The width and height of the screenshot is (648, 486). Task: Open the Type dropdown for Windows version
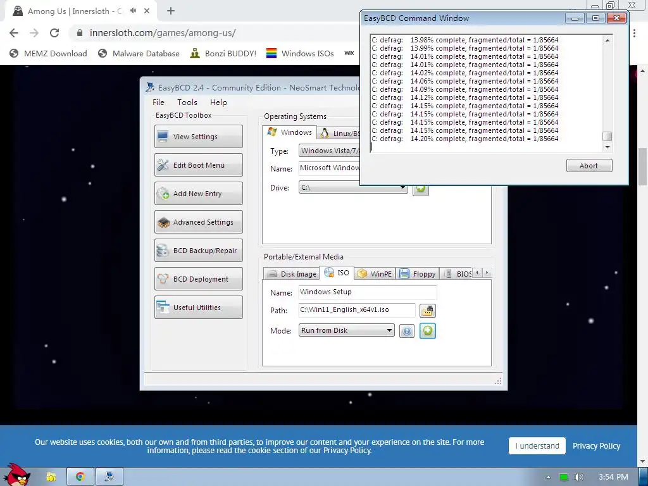329,151
